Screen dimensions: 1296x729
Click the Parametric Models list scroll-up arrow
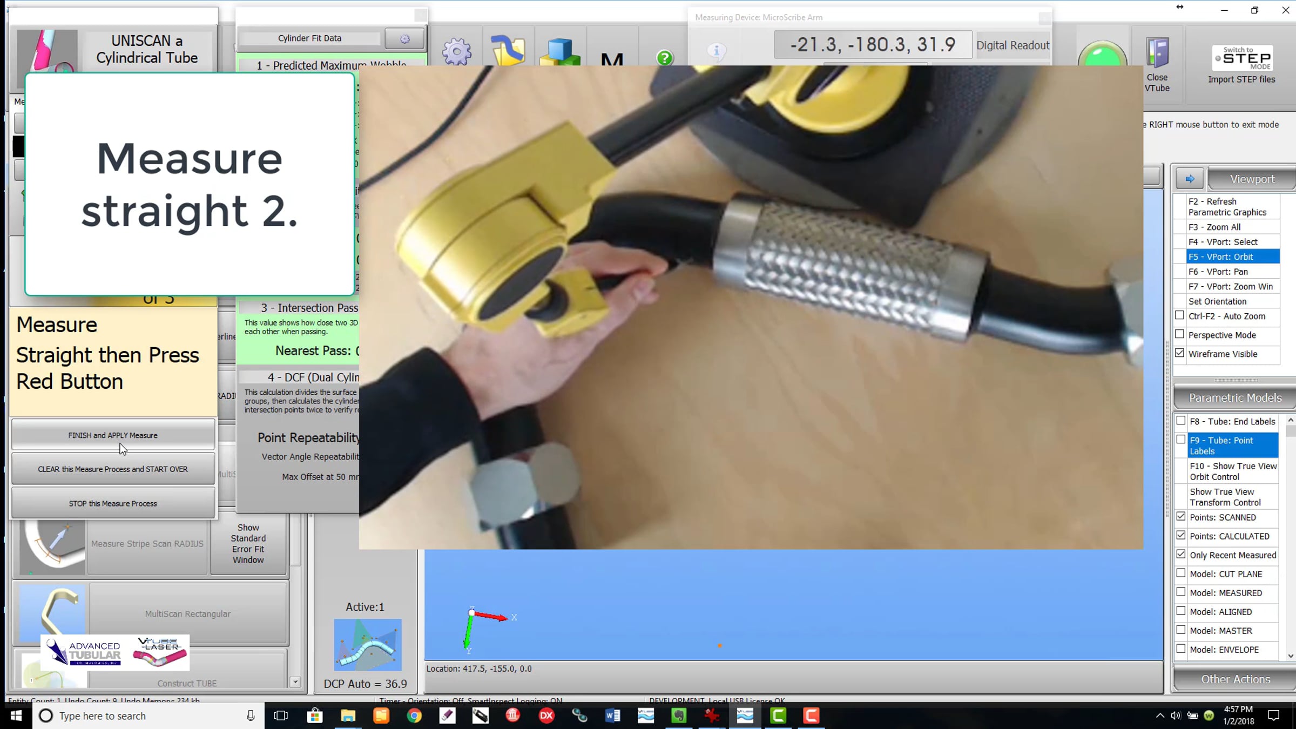tap(1291, 420)
